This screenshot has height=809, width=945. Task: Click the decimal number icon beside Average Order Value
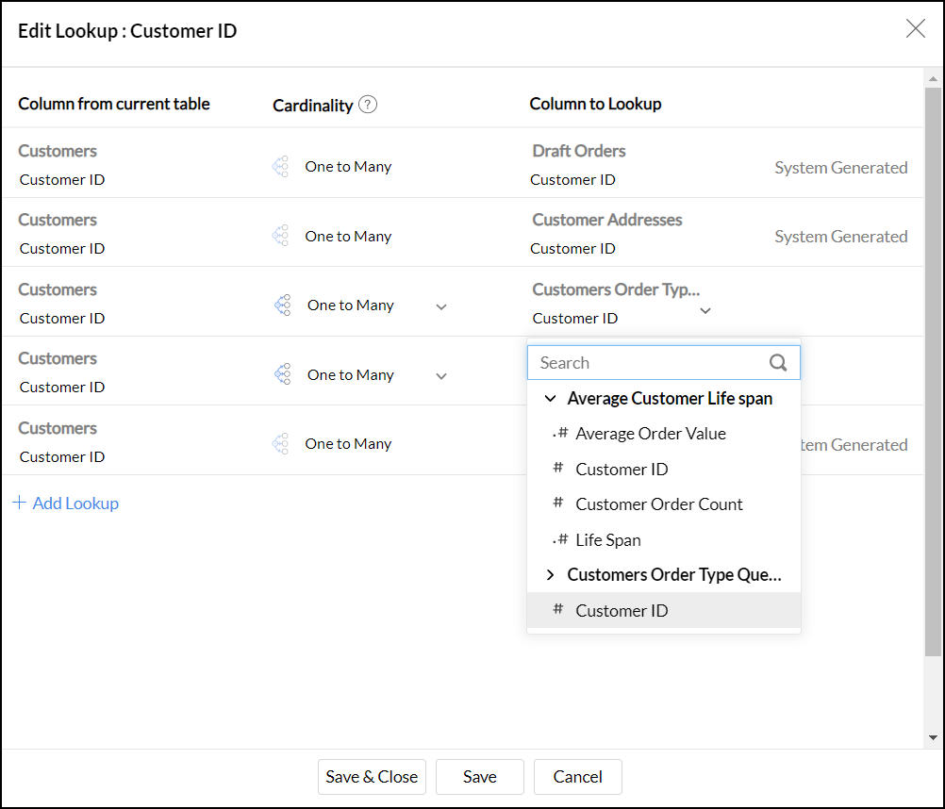[558, 434]
